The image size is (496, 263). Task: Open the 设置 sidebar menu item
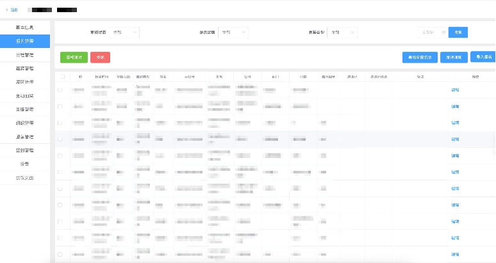[x=25, y=164]
